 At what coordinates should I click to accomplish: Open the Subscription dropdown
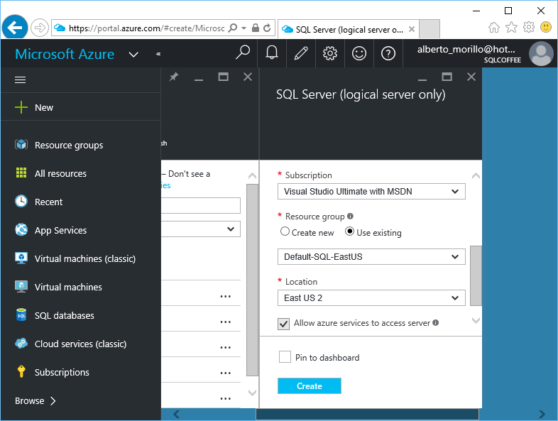(371, 192)
